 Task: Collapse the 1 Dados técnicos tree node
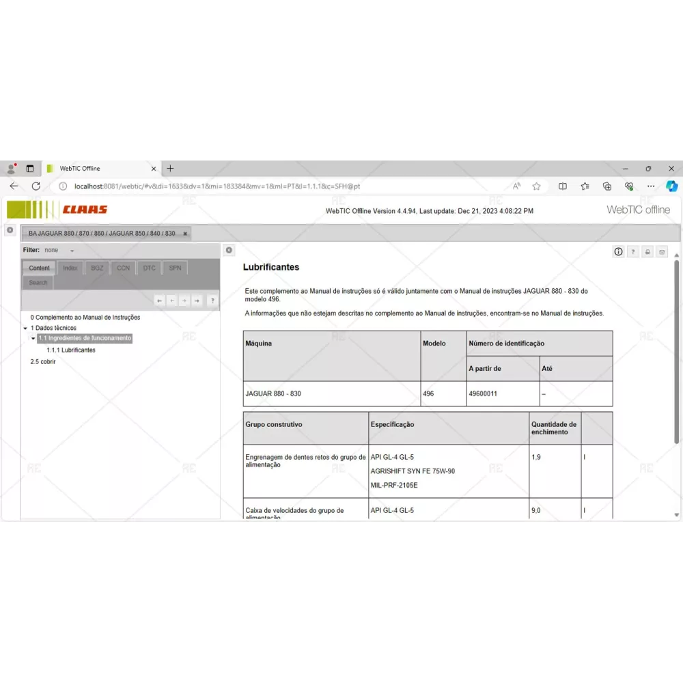coord(25,329)
